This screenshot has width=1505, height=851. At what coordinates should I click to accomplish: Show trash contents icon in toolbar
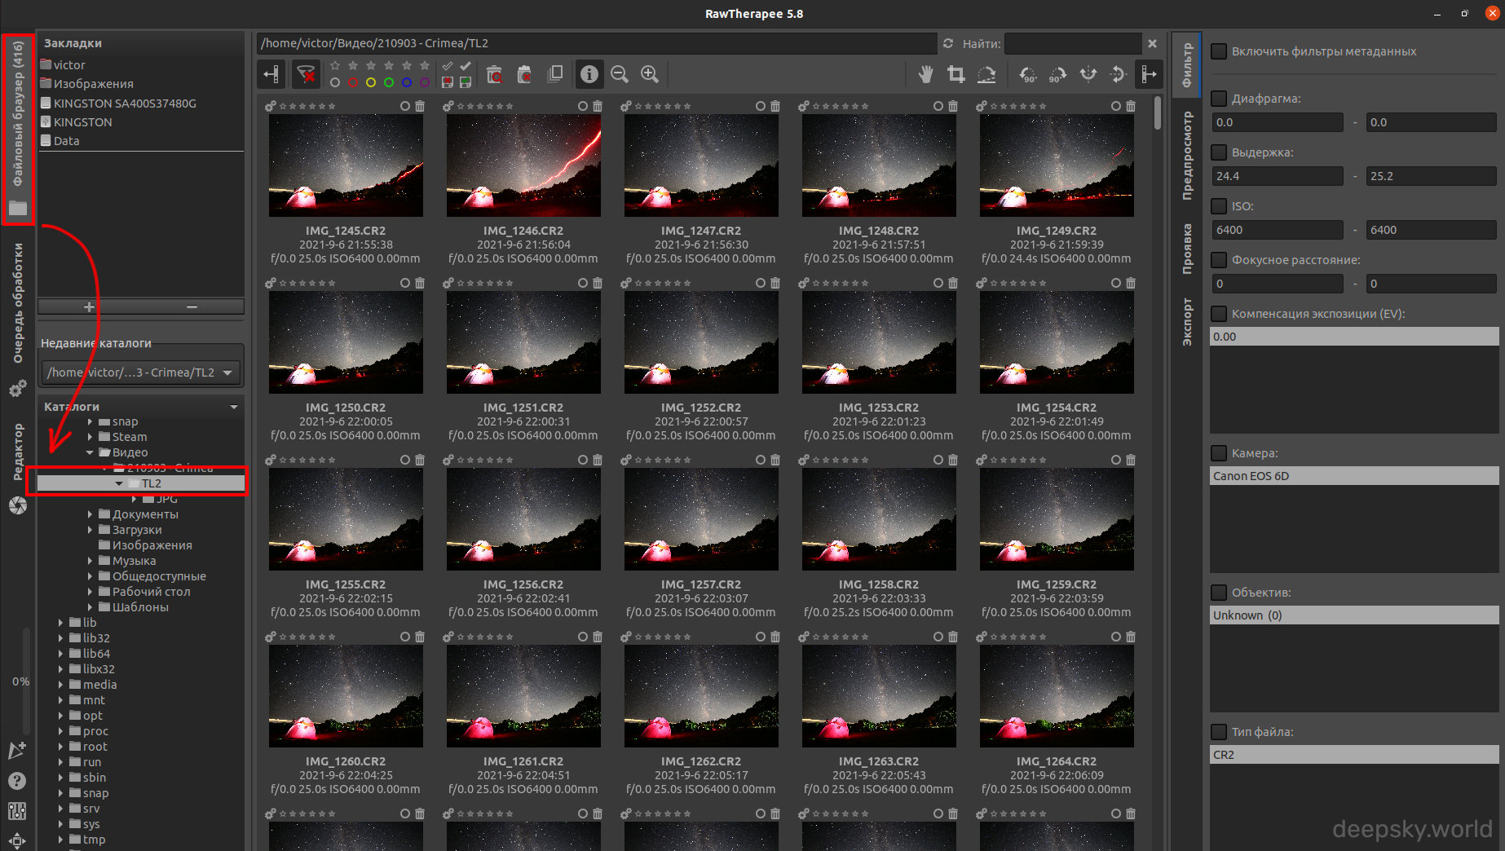[x=494, y=74]
